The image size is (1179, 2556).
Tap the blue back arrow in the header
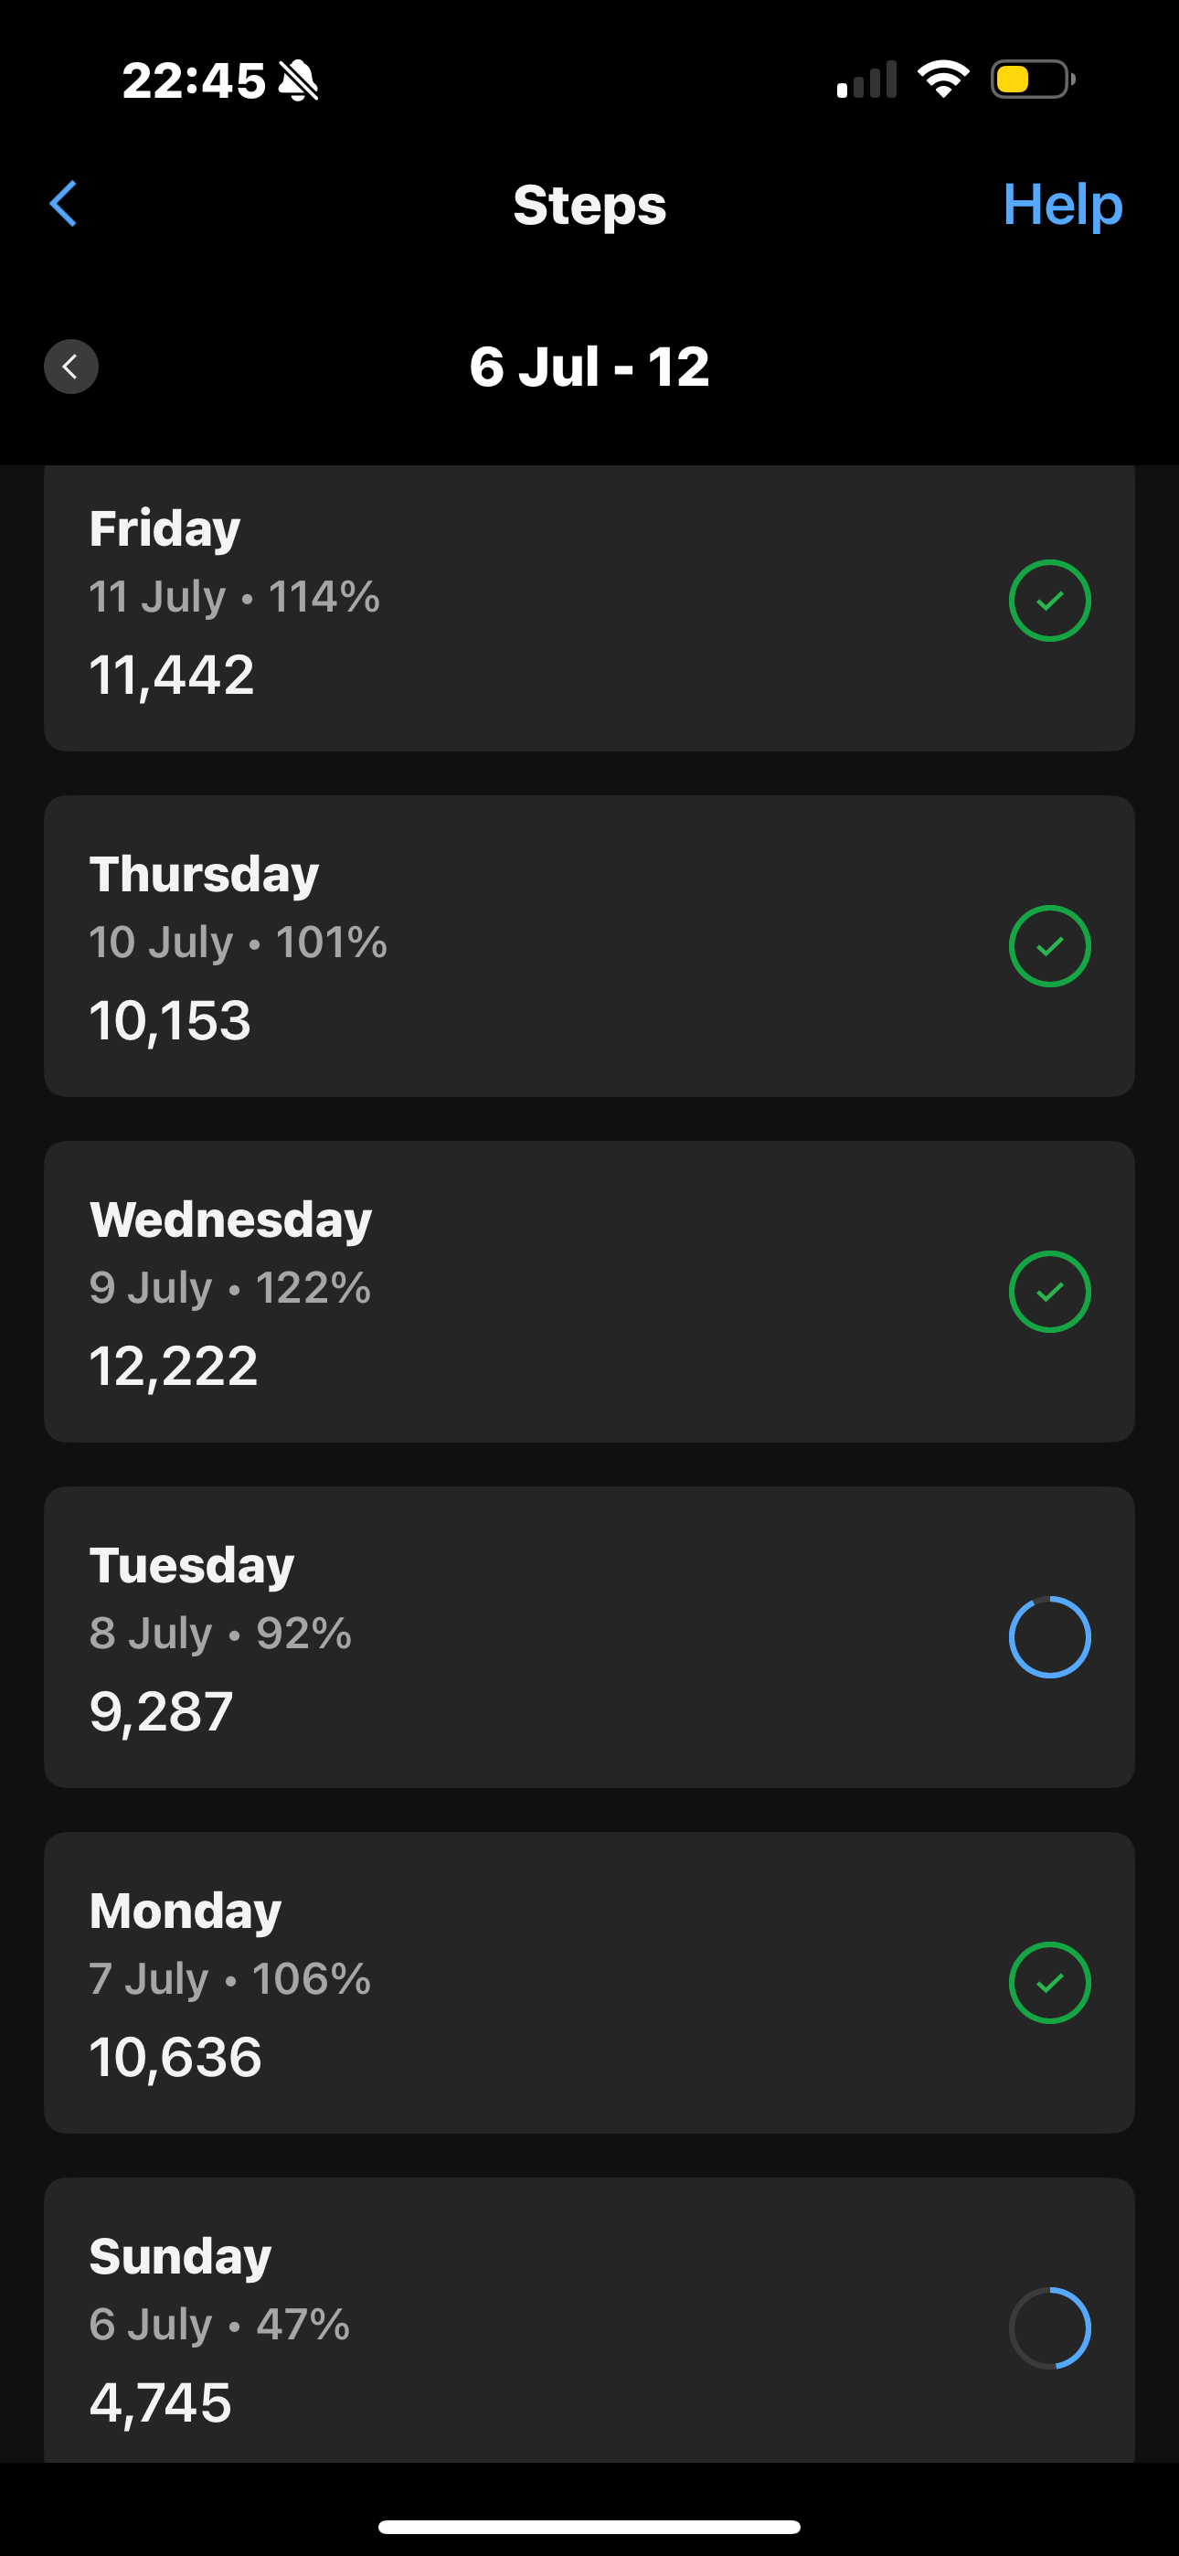pos(63,204)
